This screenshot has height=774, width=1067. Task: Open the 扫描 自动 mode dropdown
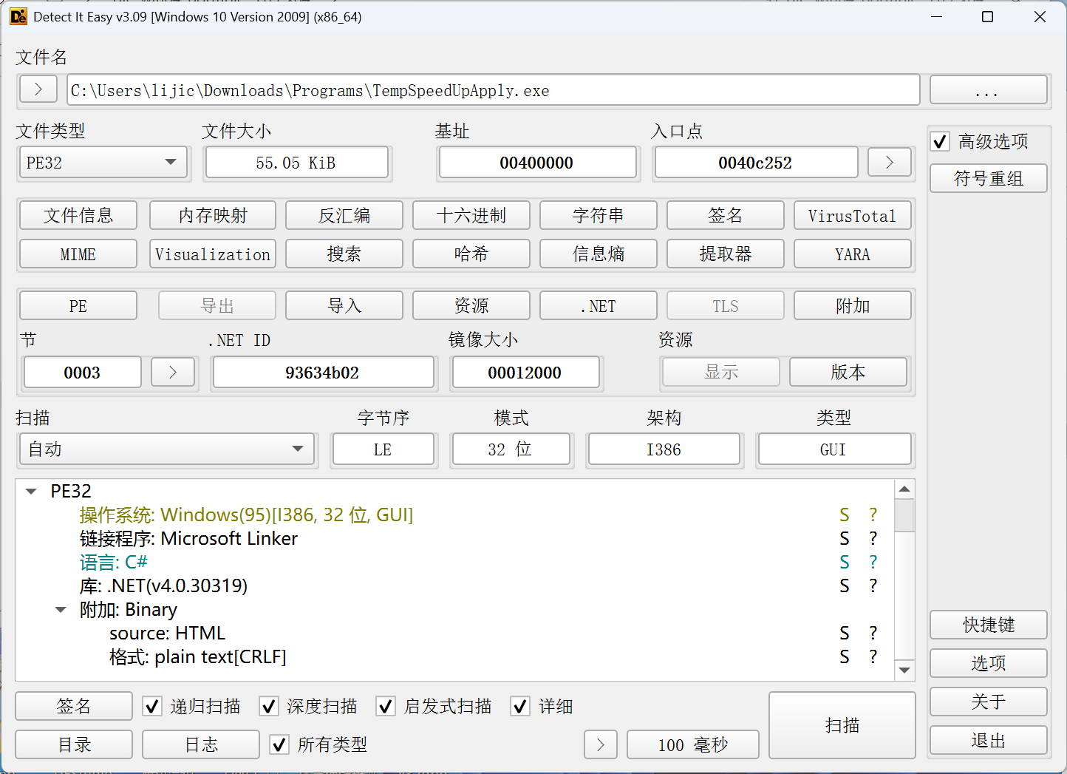click(167, 449)
